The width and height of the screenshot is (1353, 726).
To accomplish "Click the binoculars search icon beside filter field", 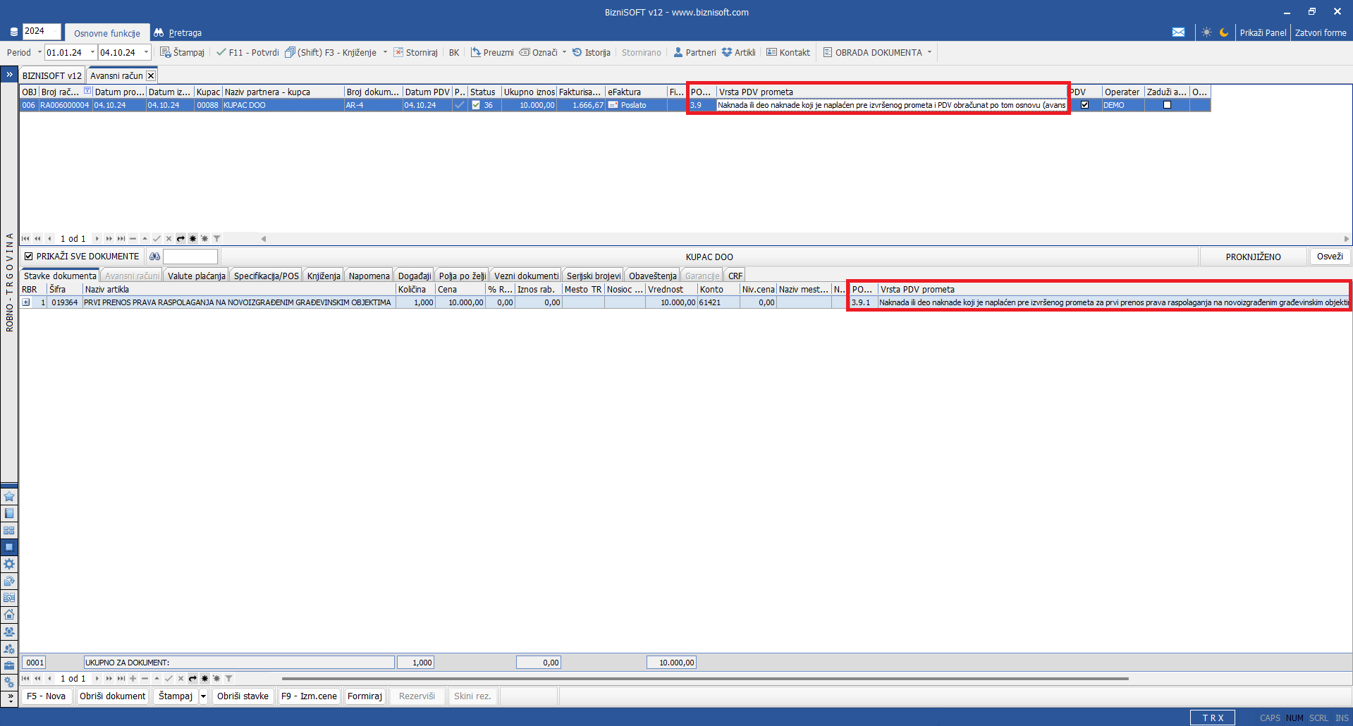I will click(x=155, y=257).
